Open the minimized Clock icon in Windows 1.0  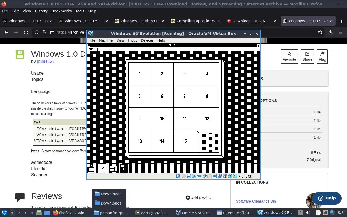102,169
